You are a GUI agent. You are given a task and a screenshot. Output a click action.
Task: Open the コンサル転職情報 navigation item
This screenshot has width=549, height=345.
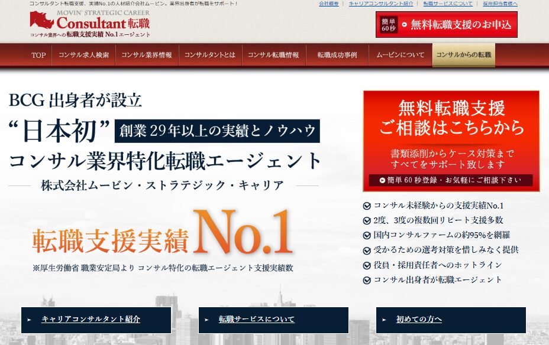[x=273, y=55]
